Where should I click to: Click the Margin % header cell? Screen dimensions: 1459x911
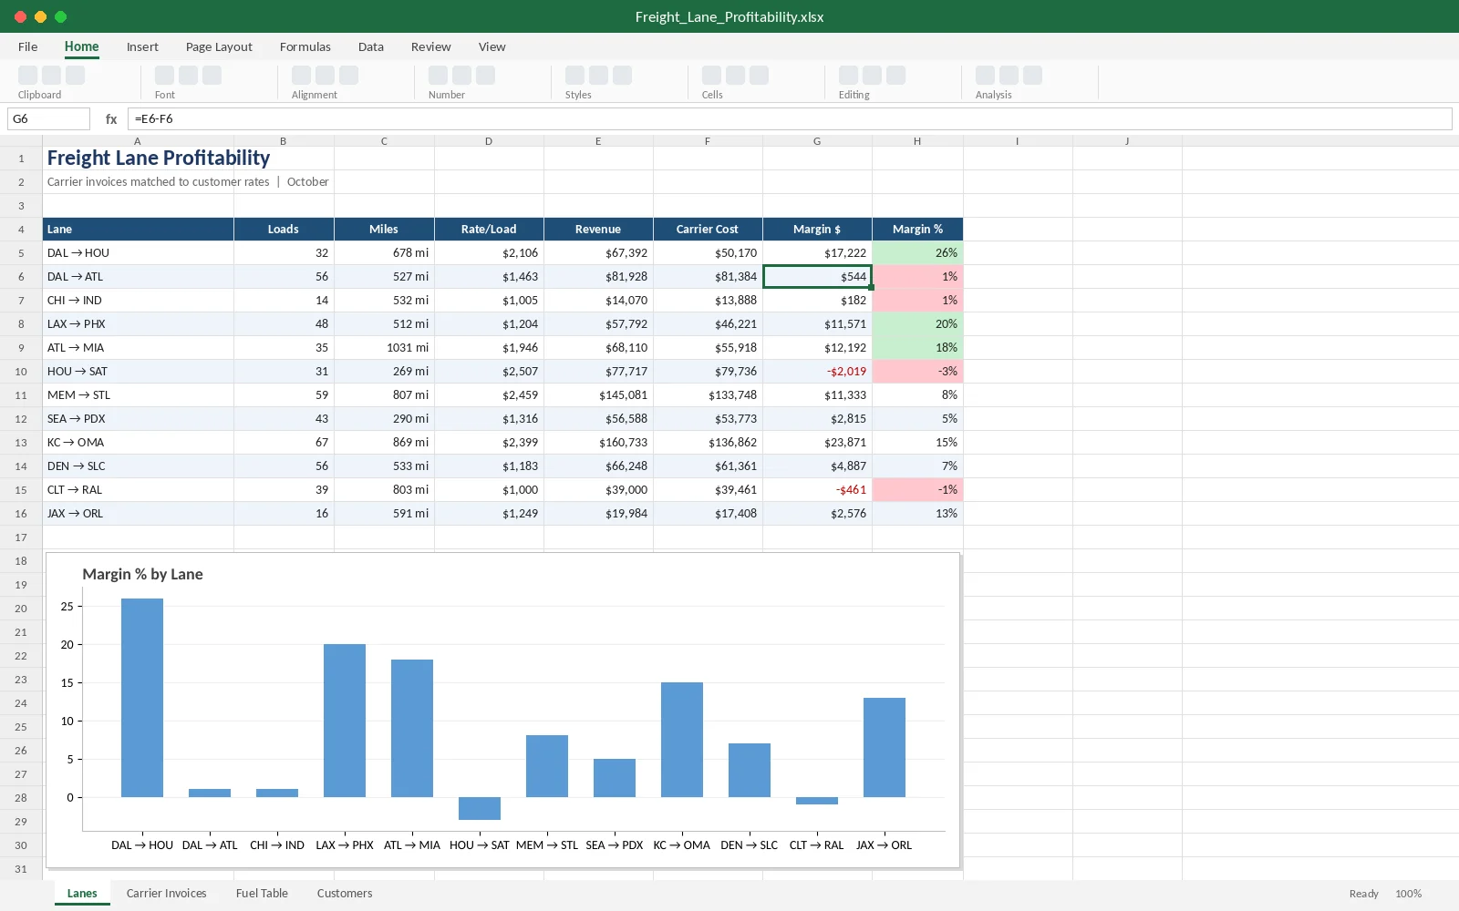pos(917,230)
